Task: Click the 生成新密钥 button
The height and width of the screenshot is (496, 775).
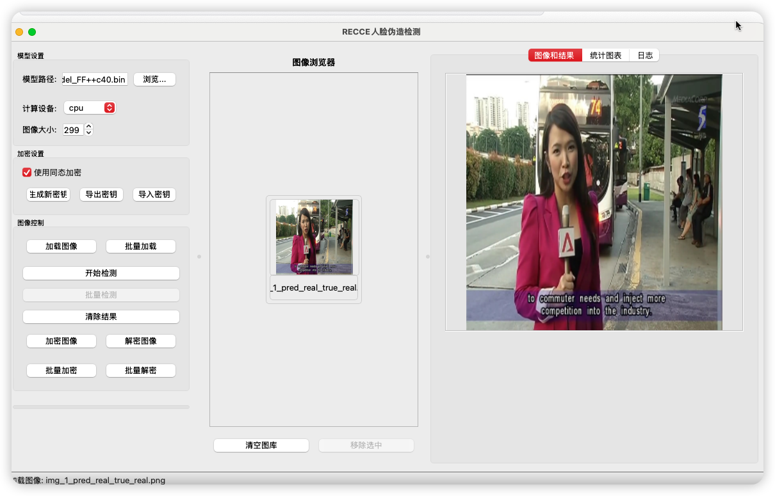Action: pos(48,195)
